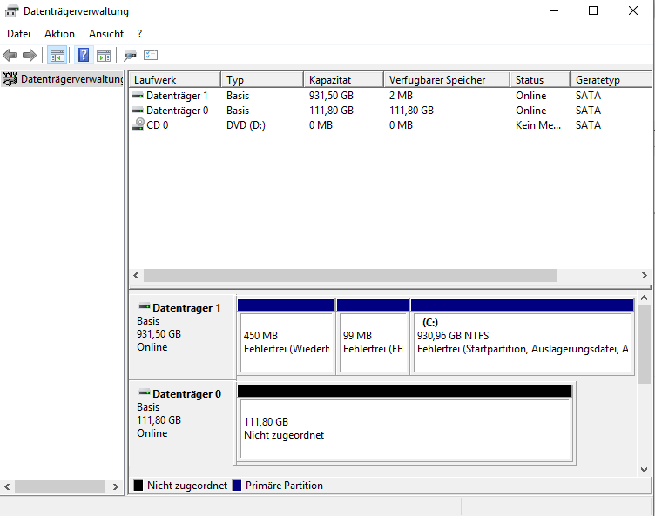Click the Datenträgerverwaltung app title icon
The height and width of the screenshot is (516, 655).
click(11, 11)
